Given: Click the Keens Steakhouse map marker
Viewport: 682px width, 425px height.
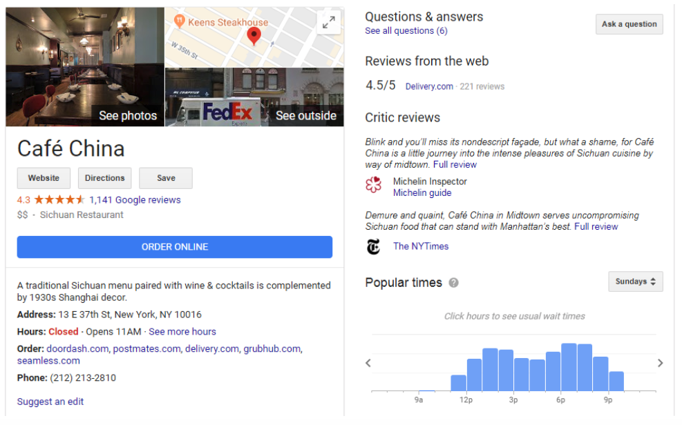Looking at the screenshot, I should coord(180,21).
